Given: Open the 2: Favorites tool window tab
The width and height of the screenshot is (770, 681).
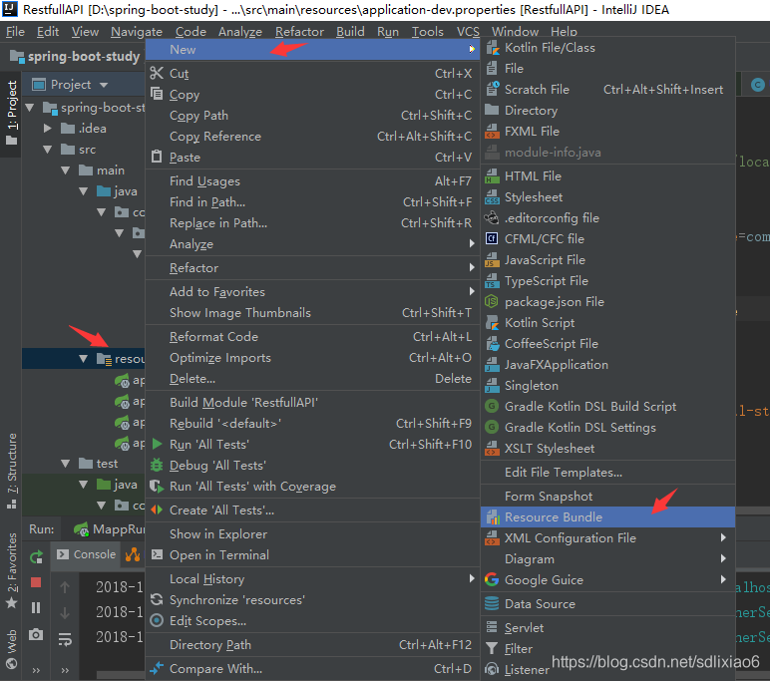Looking at the screenshot, I should (12, 570).
